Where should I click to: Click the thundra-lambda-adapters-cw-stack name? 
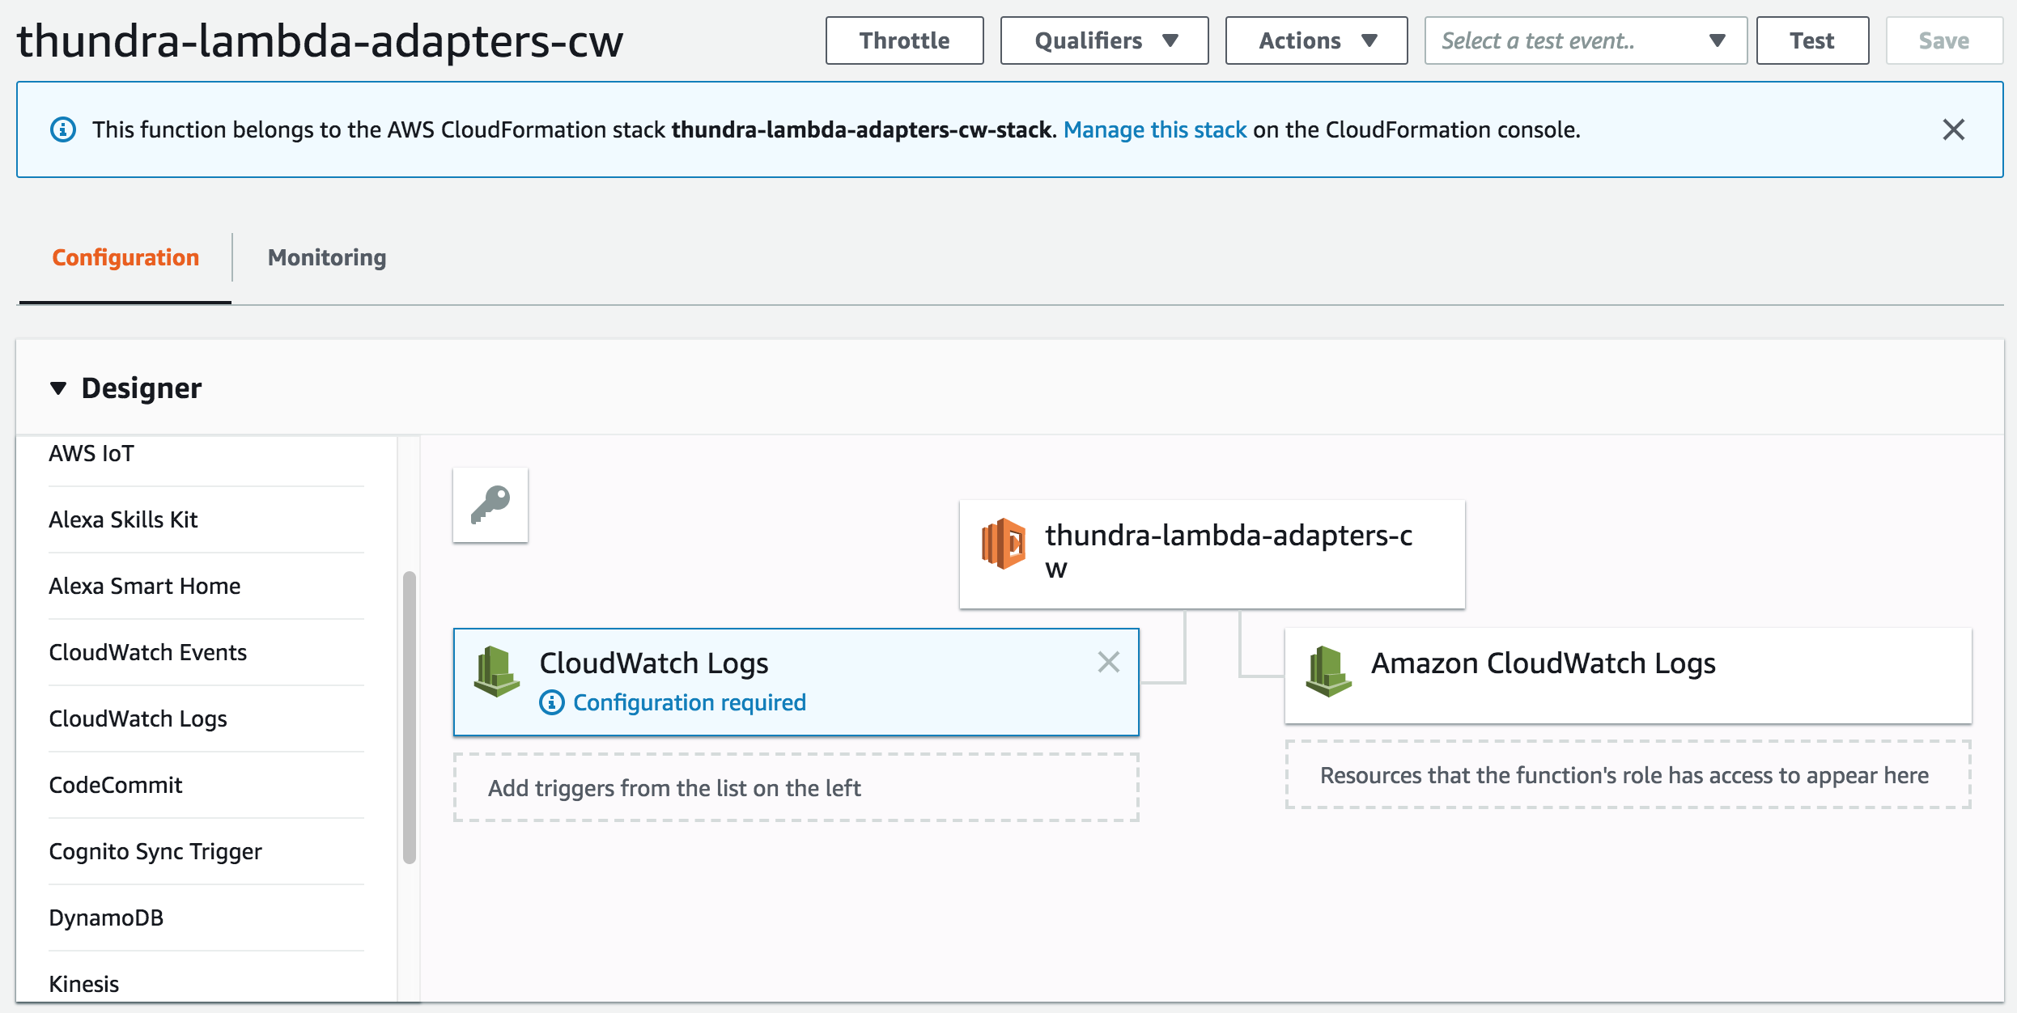click(x=861, y=129)
